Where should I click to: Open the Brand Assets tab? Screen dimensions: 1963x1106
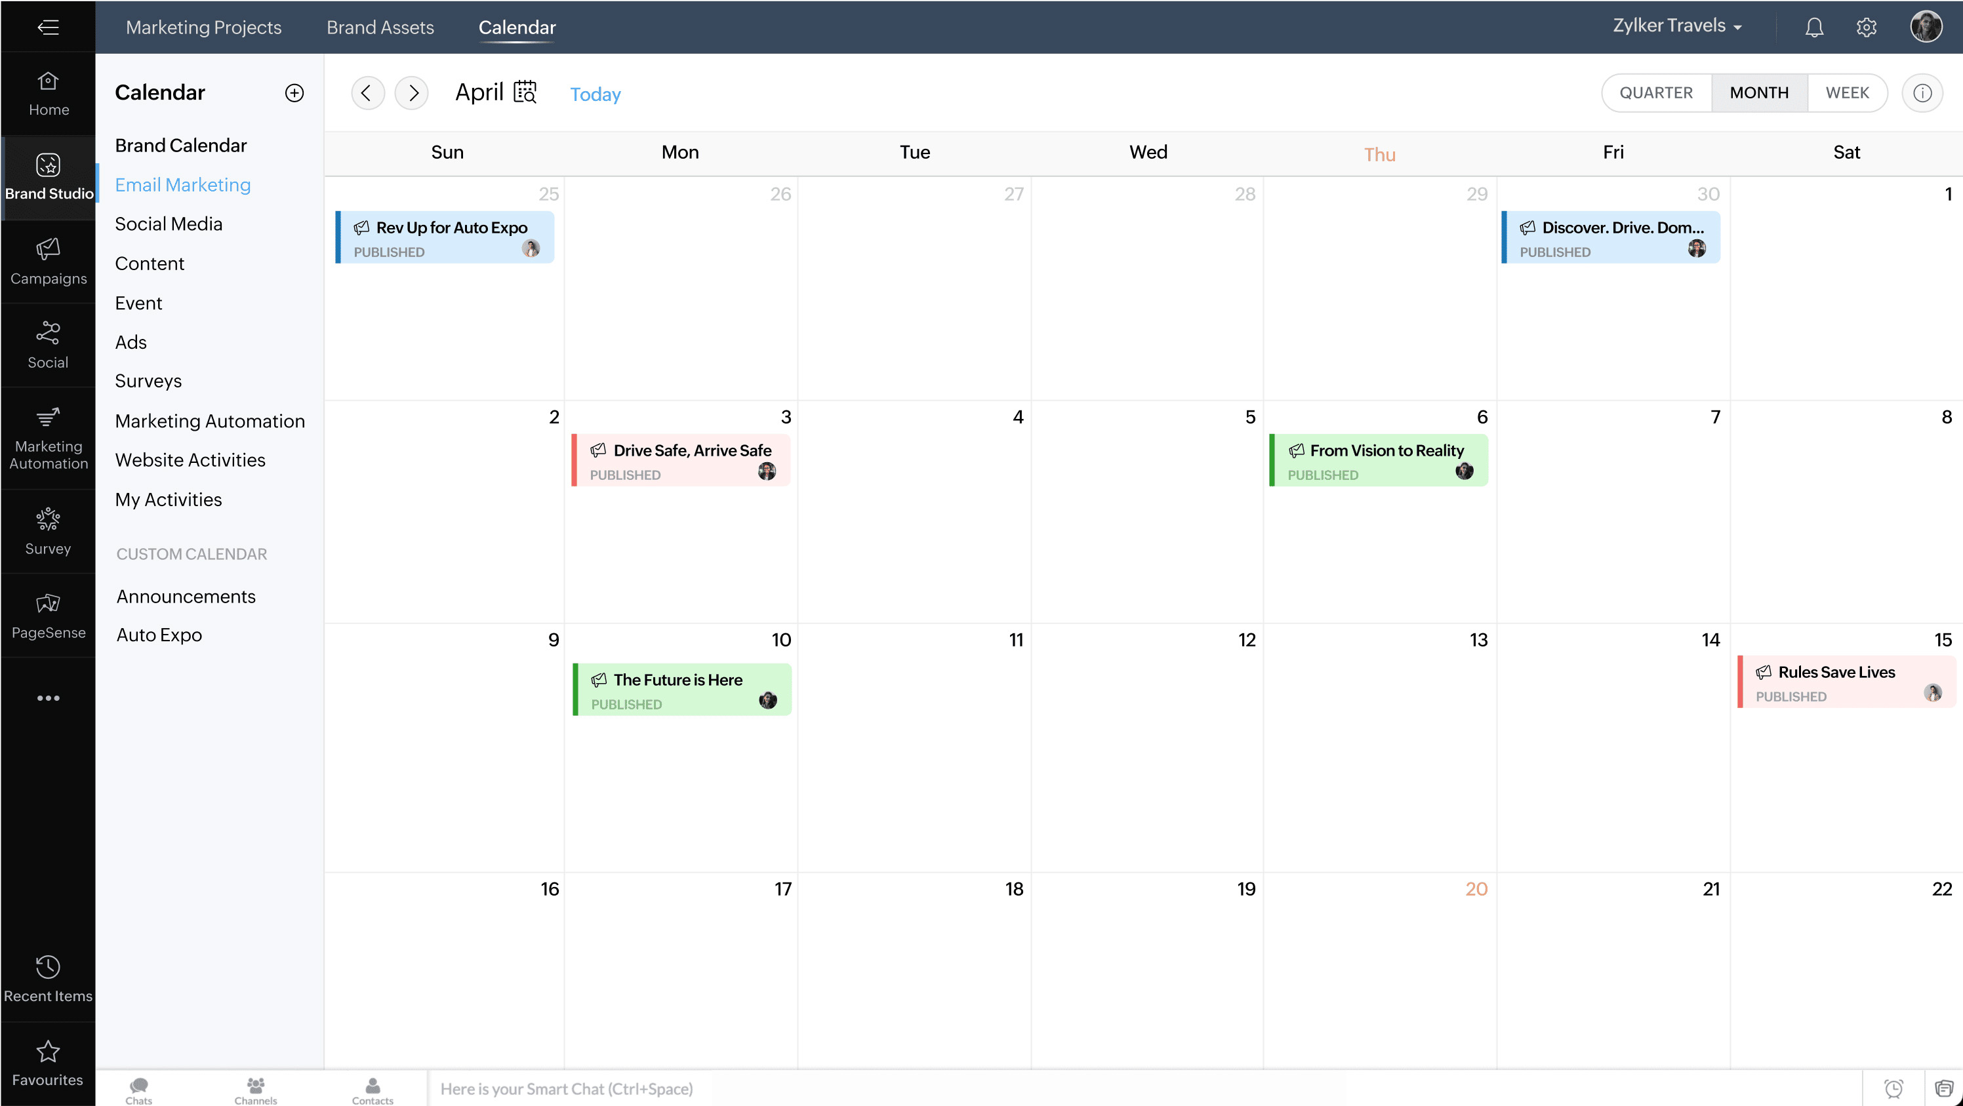[x=380, y=28]
